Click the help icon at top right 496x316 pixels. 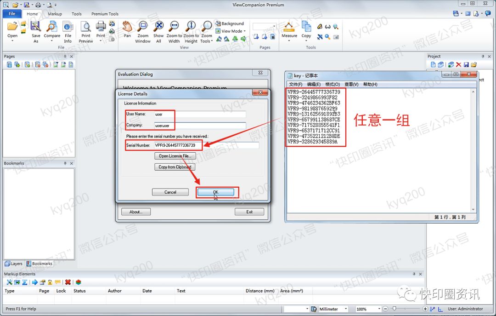pos(488,13)
